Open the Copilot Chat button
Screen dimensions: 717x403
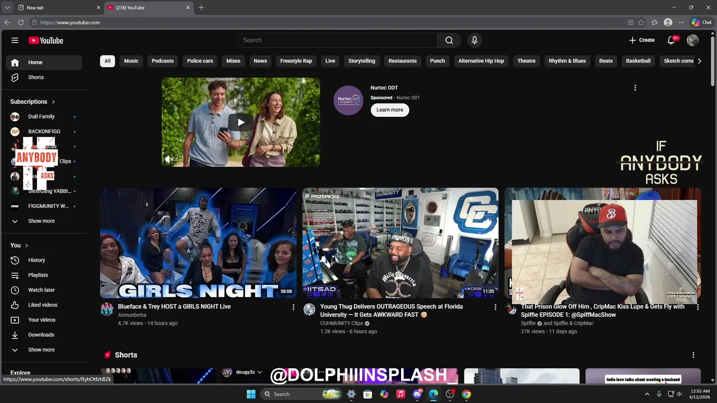pos(701,22)
